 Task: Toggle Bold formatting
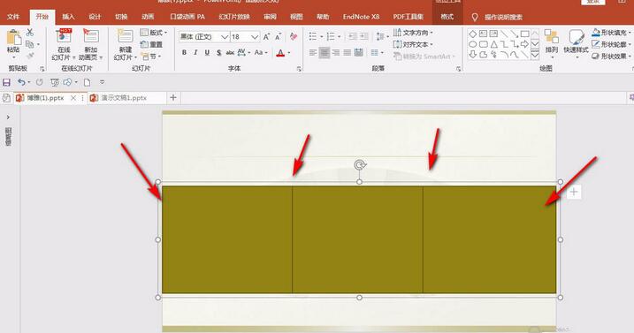(185, 53)
